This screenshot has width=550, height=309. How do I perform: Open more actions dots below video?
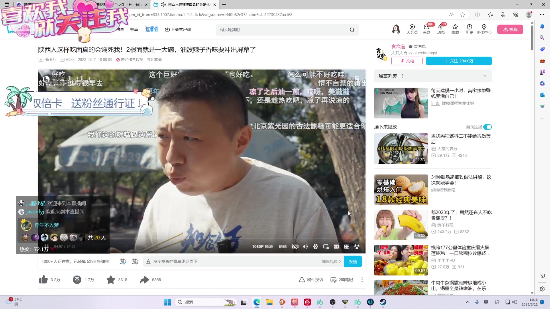pos(362,280)
